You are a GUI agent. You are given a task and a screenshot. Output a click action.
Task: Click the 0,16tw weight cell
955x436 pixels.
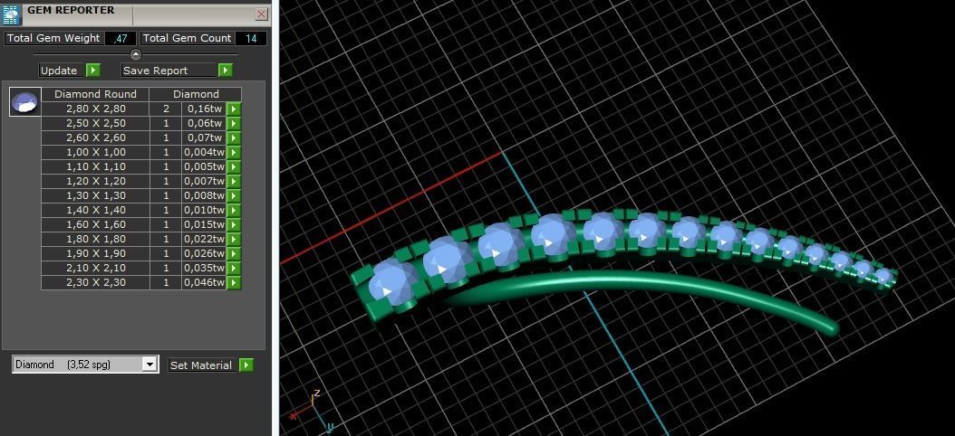coord(204,109)
